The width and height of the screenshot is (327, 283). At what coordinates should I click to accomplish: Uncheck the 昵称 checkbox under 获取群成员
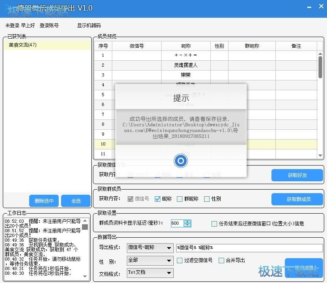158,199
